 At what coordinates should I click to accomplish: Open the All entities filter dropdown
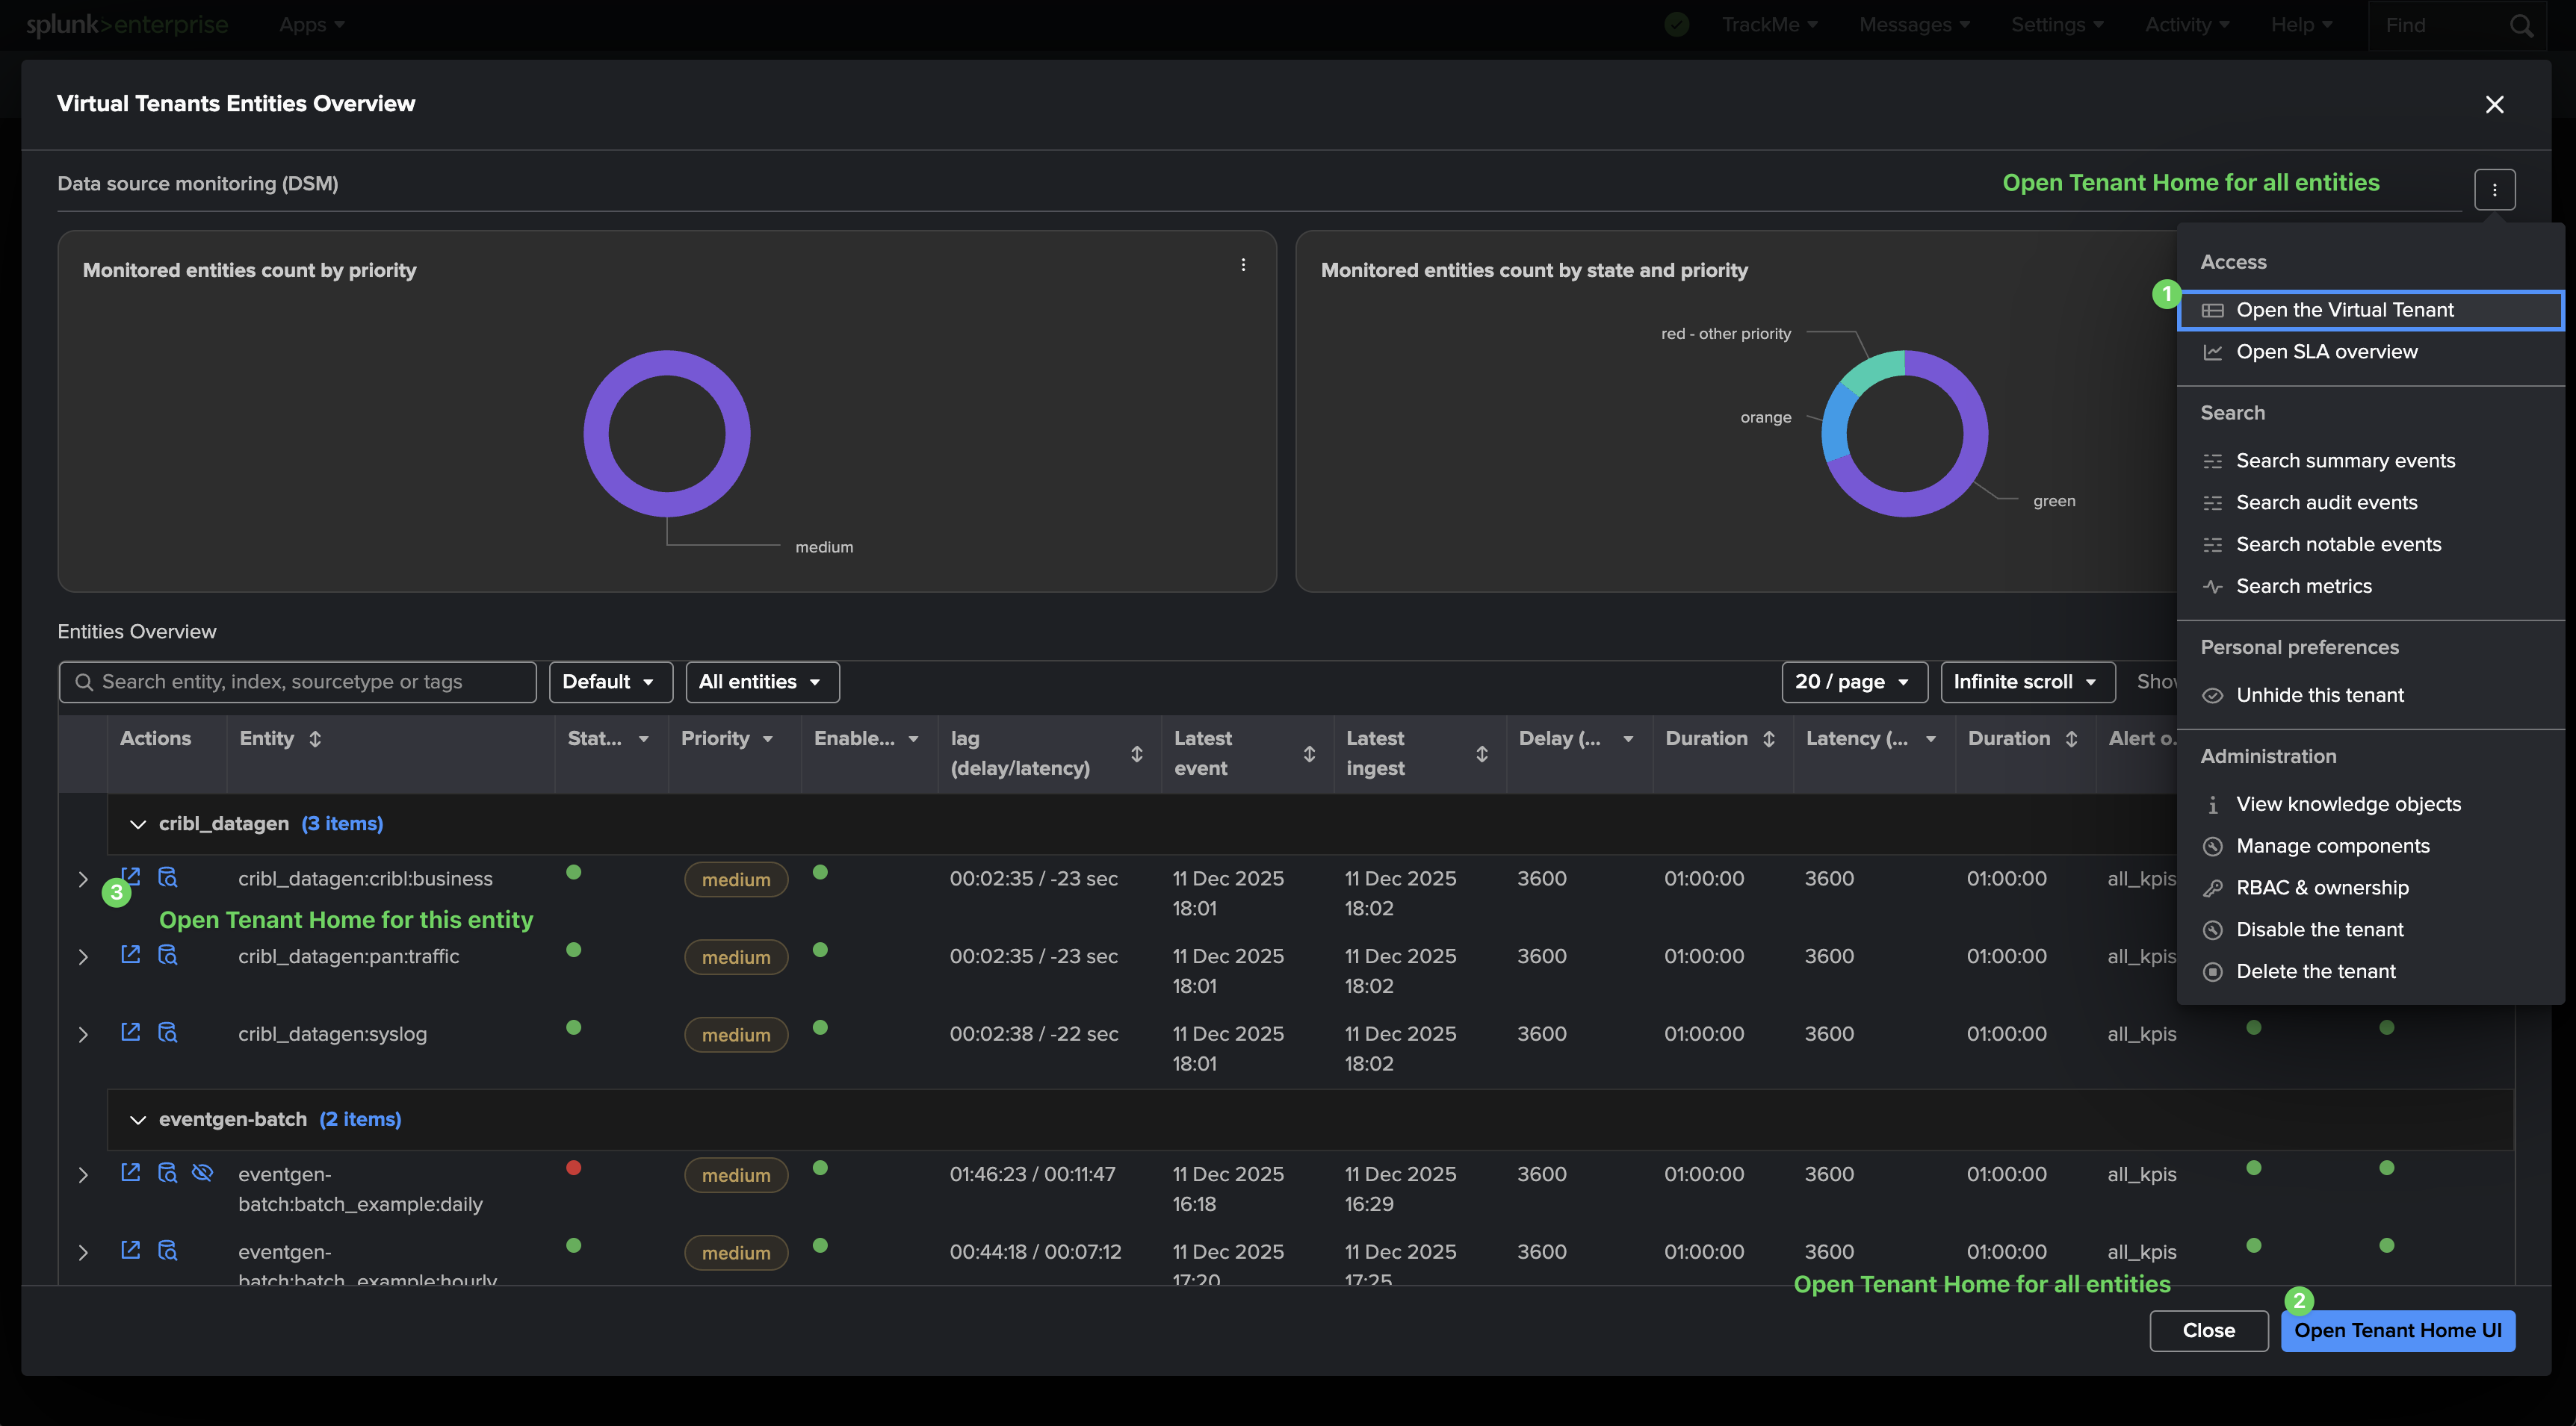[x=761, y=682]
